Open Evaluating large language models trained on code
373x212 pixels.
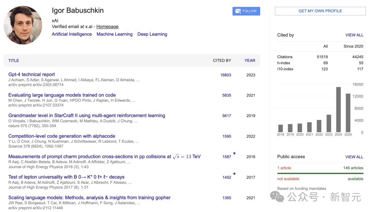coord(62,95)
